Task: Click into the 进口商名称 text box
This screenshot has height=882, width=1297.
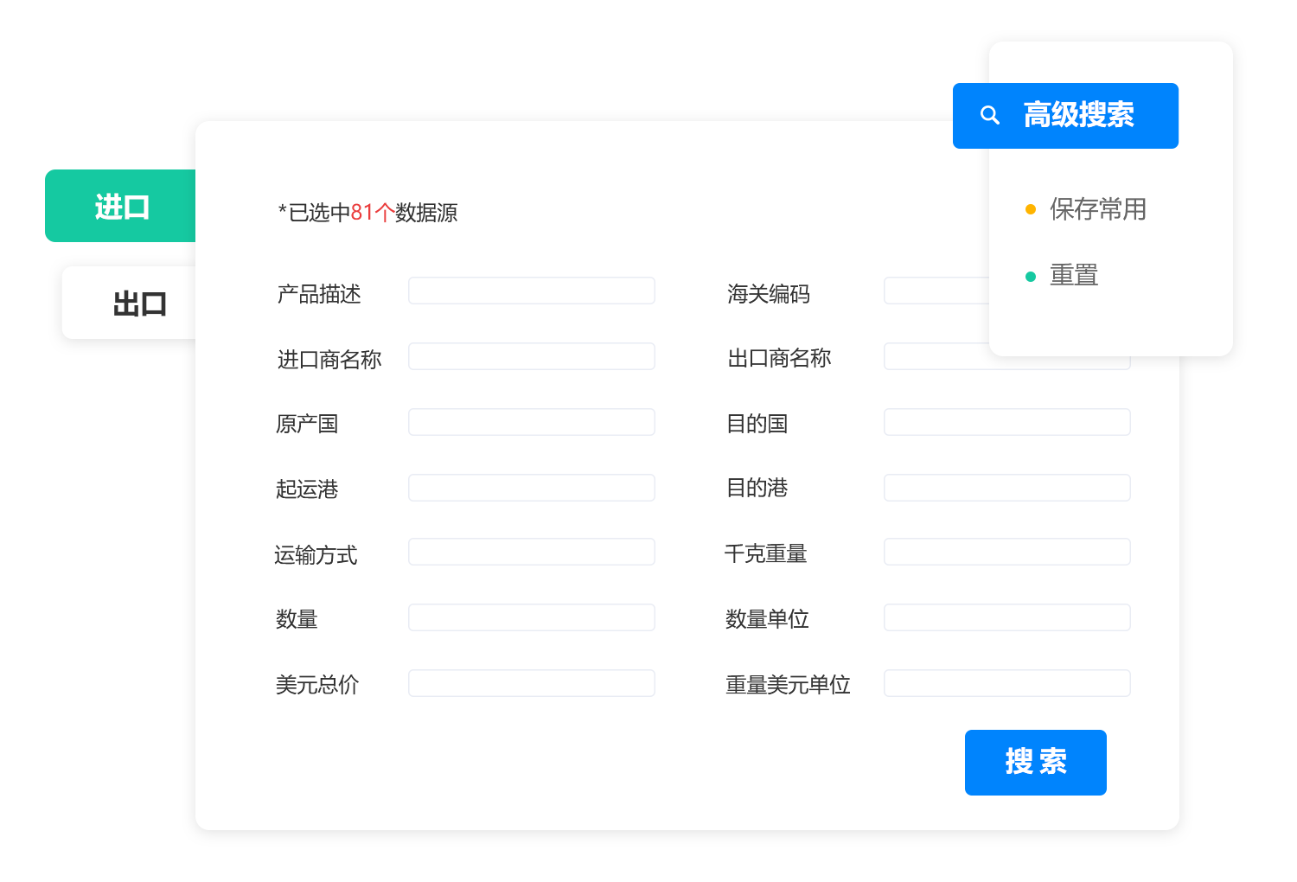Action: point(531,357)
